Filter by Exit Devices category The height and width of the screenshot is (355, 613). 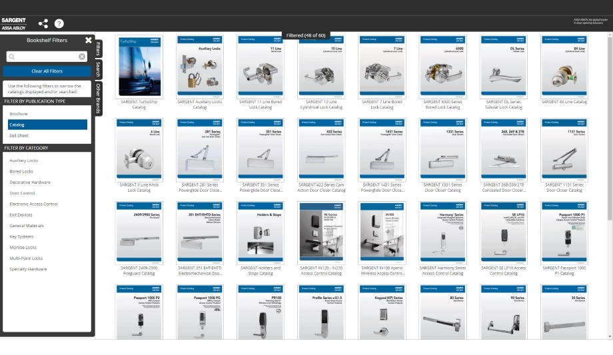tap(21, 215)
